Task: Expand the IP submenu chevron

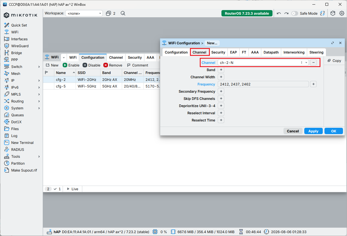Action: [39, 80]
